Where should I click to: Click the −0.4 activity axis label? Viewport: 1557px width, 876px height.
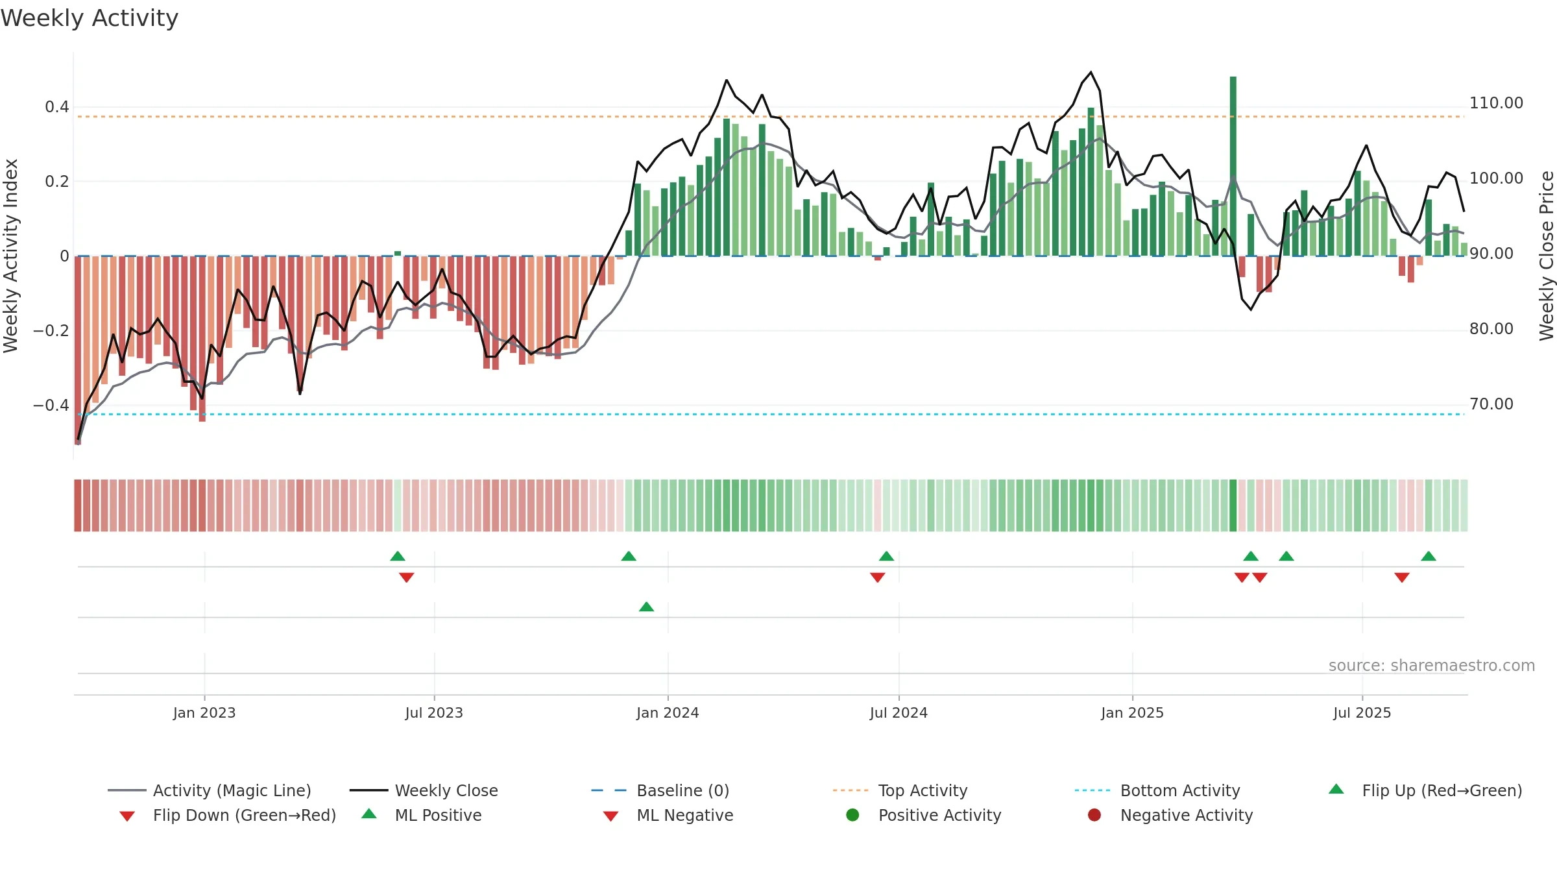click(x=51, y=406)
